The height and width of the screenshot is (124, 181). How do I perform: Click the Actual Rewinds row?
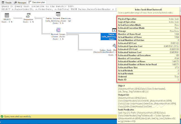point(148,74)
